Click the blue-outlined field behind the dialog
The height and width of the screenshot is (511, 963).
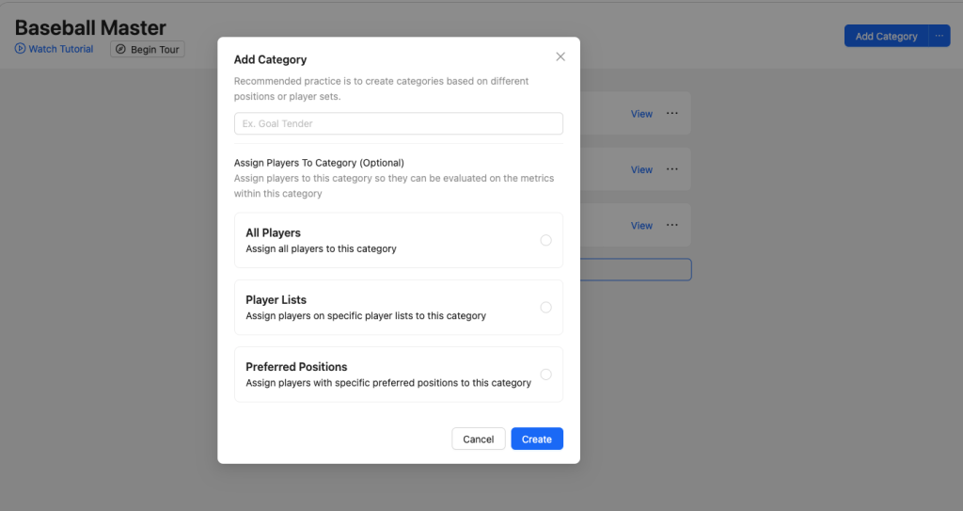pyautogui.click(x=636, y=269)
